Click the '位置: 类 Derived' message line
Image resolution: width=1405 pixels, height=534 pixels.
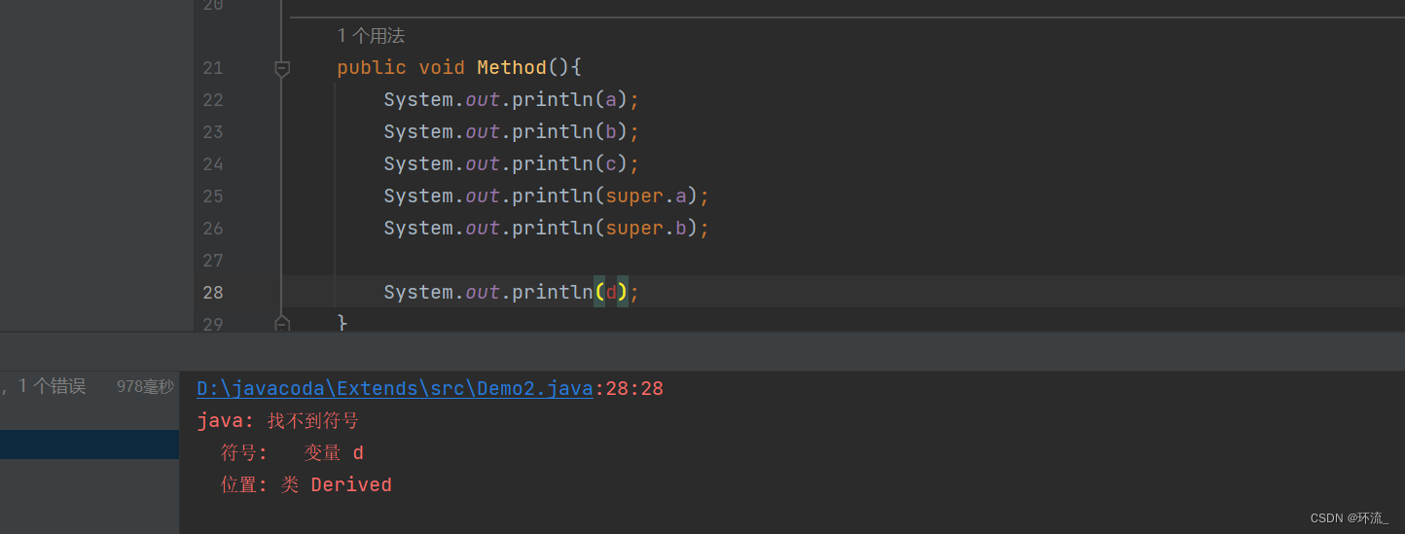tap(306, 485)
